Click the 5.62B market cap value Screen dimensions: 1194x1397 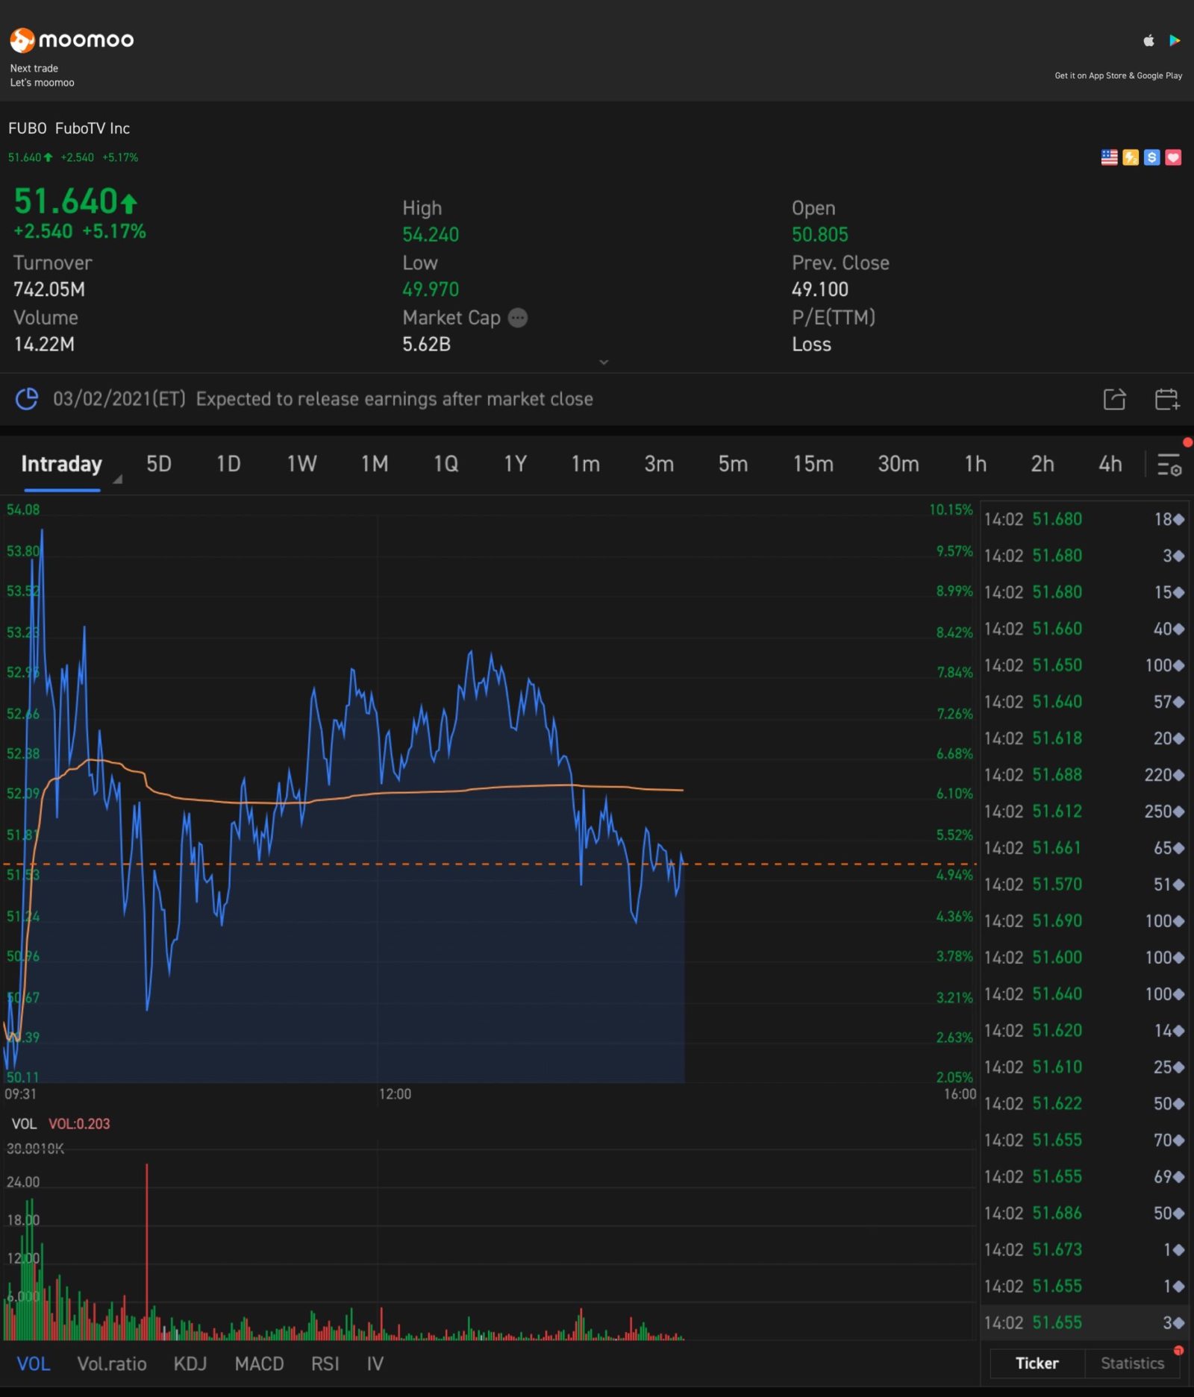(426, 344)
